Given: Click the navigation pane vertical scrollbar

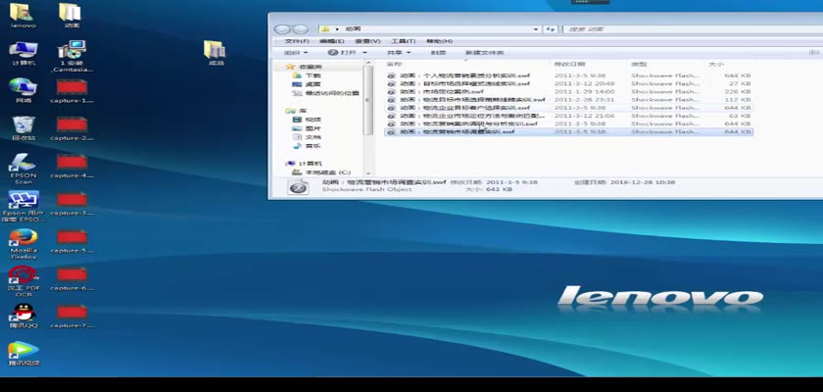Looking at the screenshot, I should 368,100.
